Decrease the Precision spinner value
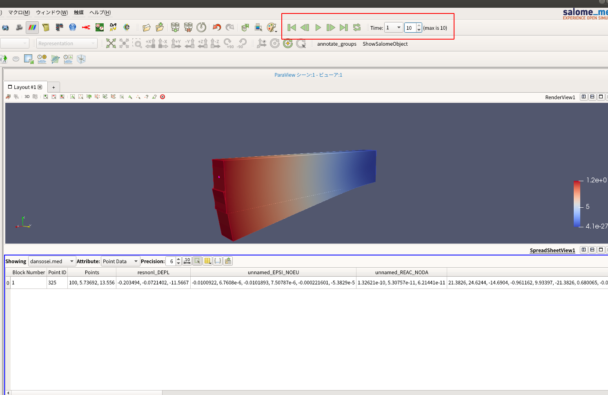 178,264
